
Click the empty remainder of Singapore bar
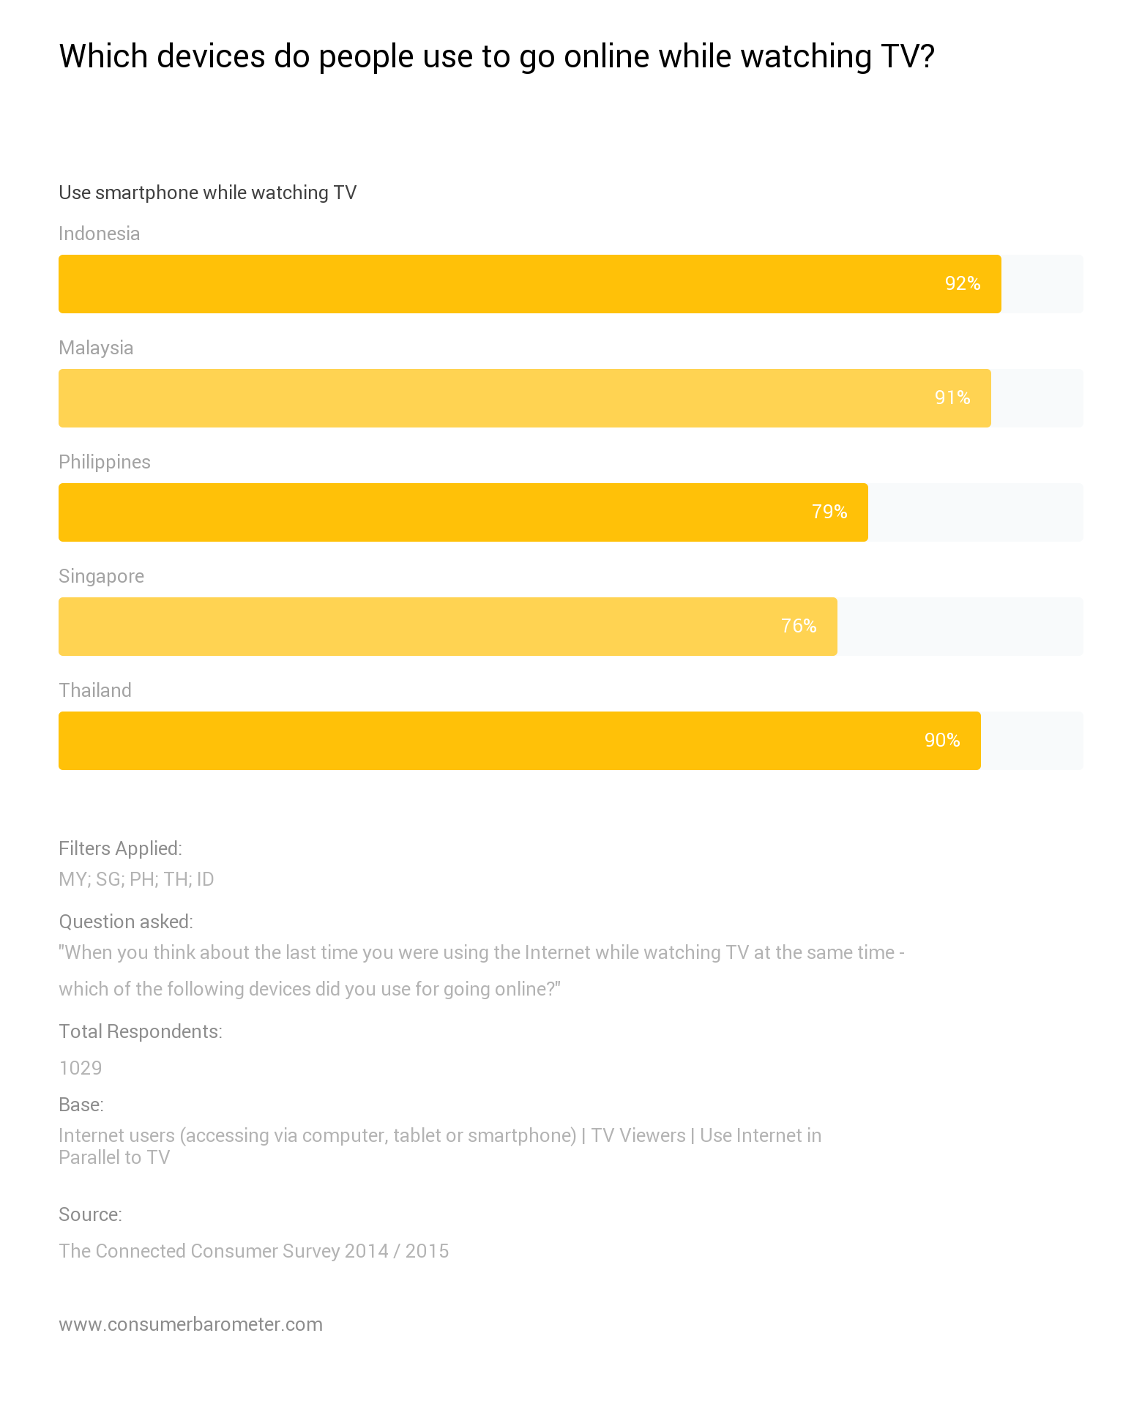(x=959, y=627)
